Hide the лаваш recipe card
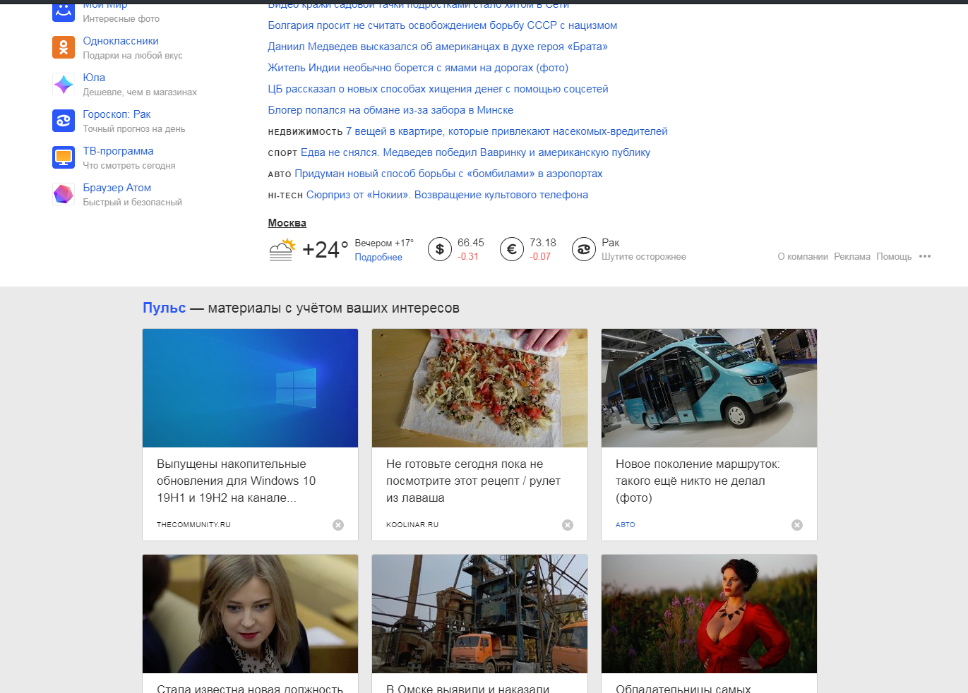This screenshot has width=968, height=693. (x=567, y=525)
